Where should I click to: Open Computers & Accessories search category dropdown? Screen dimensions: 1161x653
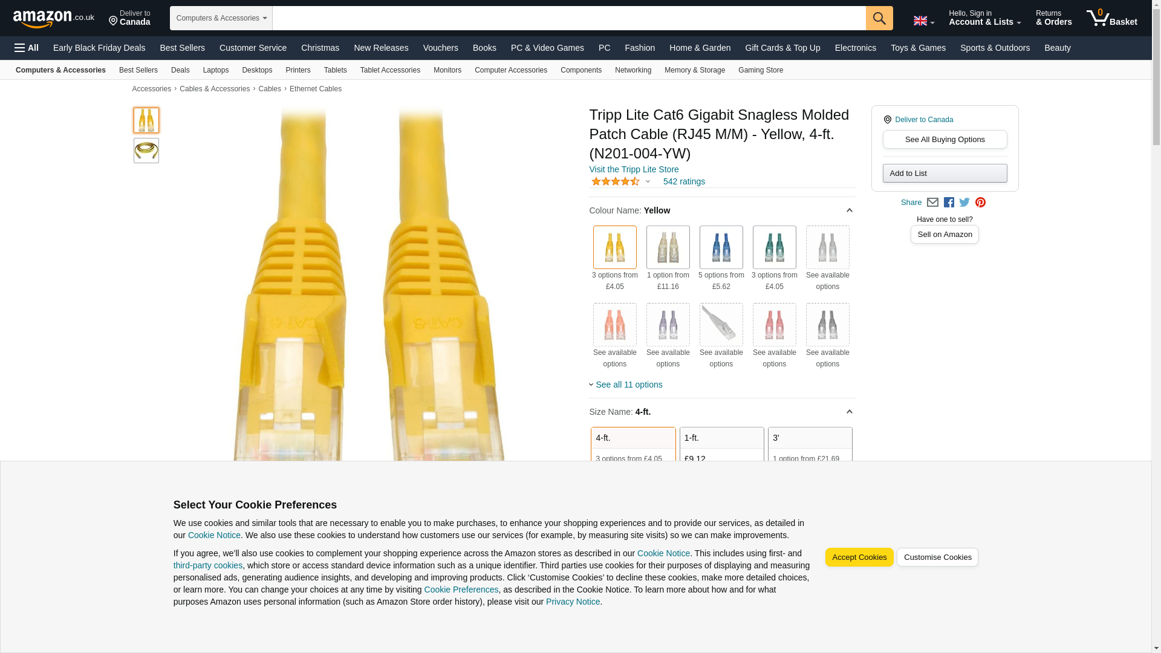pyautogui.click(x=221, y=18)
